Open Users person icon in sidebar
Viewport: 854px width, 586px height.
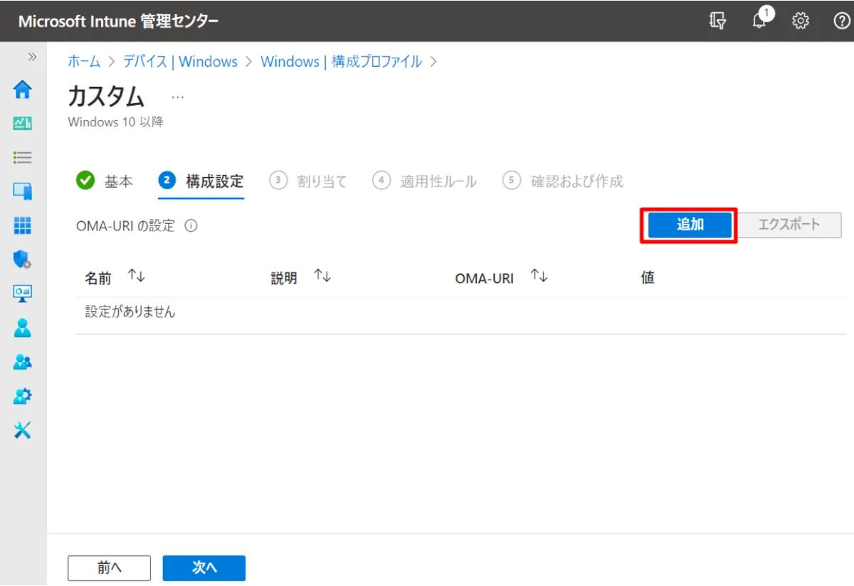[23, 327]
